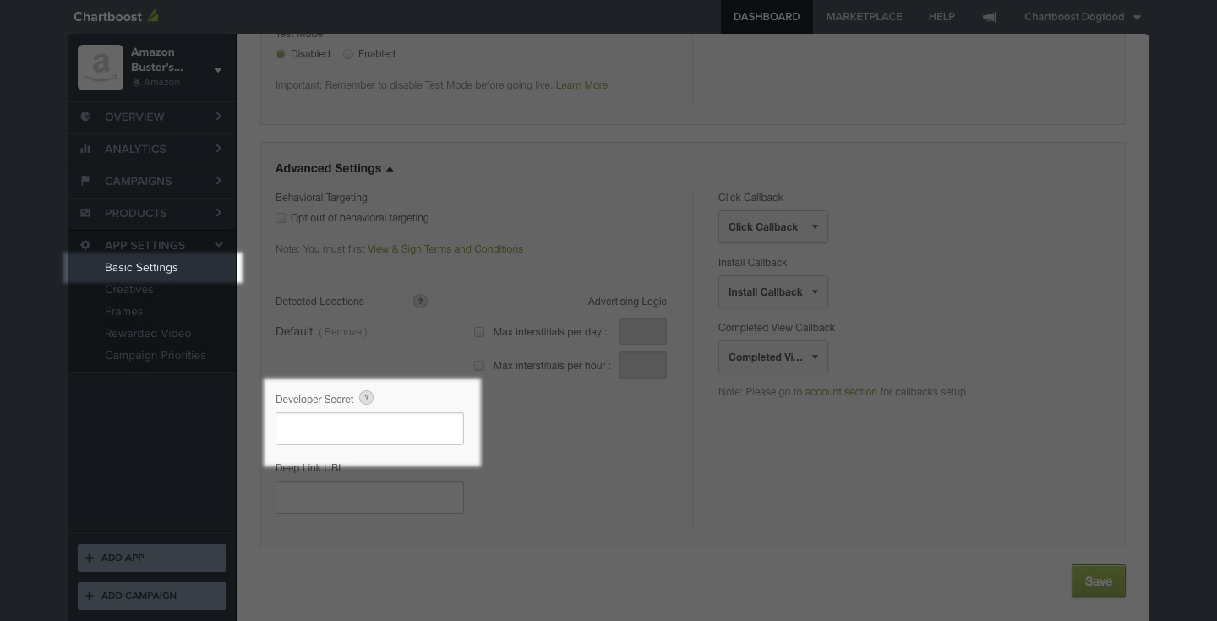This screenshot has width=1217, height=621.
Task: Collapse the App Settings menu chevron
Action: (218, 245)
